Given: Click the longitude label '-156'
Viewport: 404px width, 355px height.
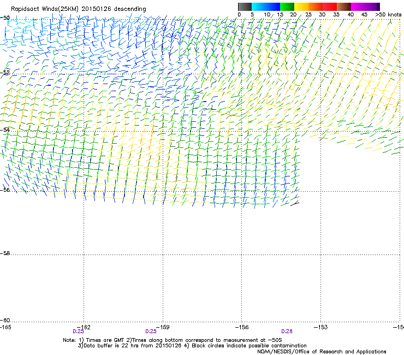Looking at the screenshot, I should [x=242, y=327].
